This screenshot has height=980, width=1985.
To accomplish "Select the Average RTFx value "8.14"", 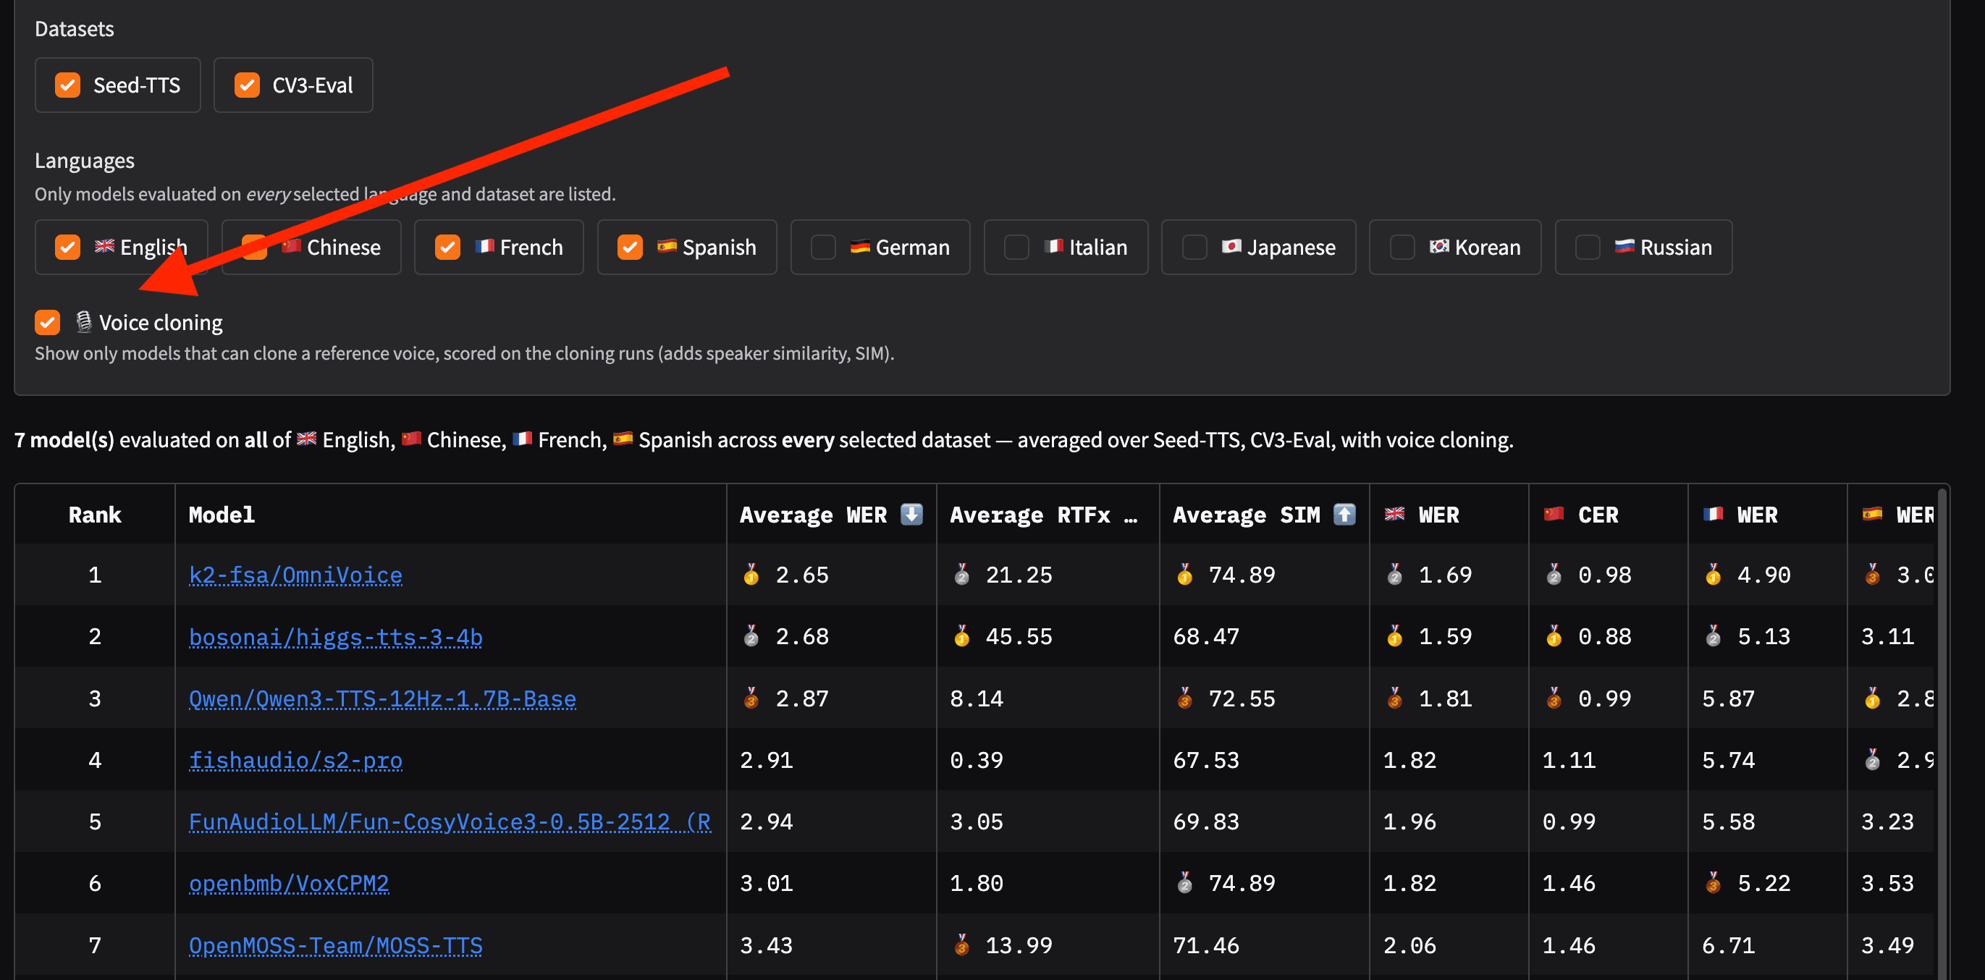I will coord(977,698).
